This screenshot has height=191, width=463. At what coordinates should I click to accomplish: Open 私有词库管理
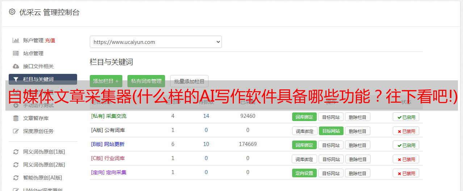(x=146, y=81)
